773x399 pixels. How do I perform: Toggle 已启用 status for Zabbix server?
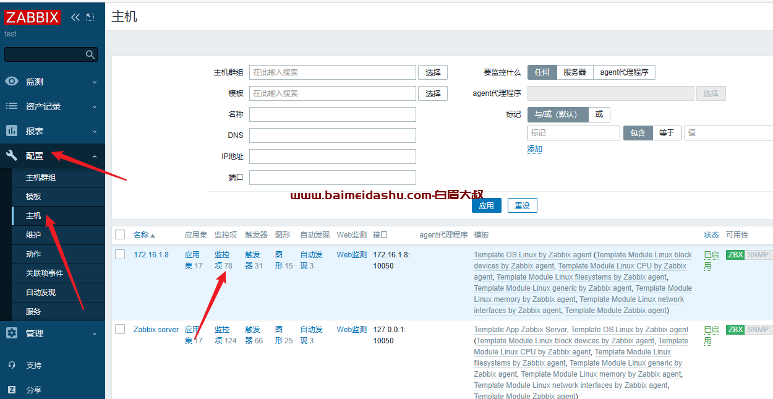(x=711, y=335)
